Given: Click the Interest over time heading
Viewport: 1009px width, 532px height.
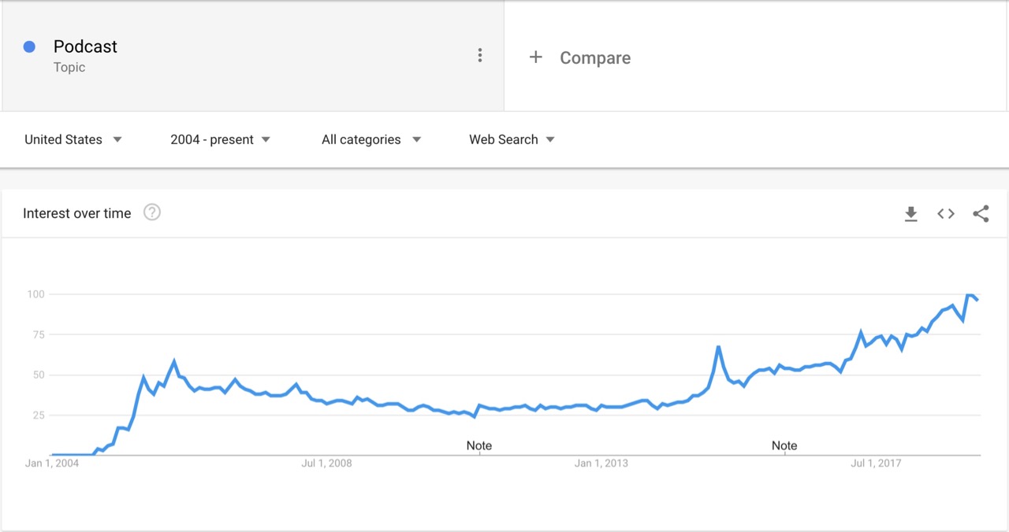Looking at the screenshot, I should pos(77,213).
